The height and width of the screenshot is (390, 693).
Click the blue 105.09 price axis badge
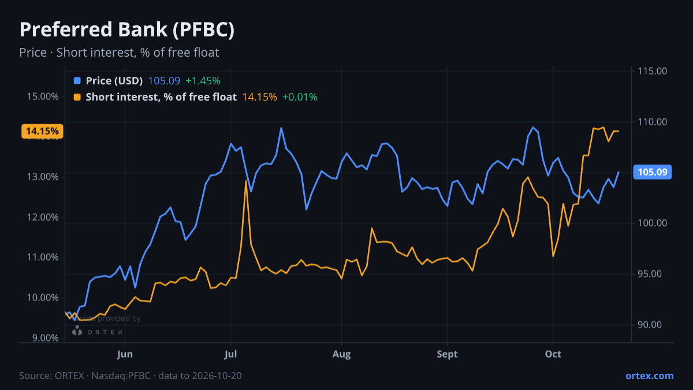(x=653, y=172)
